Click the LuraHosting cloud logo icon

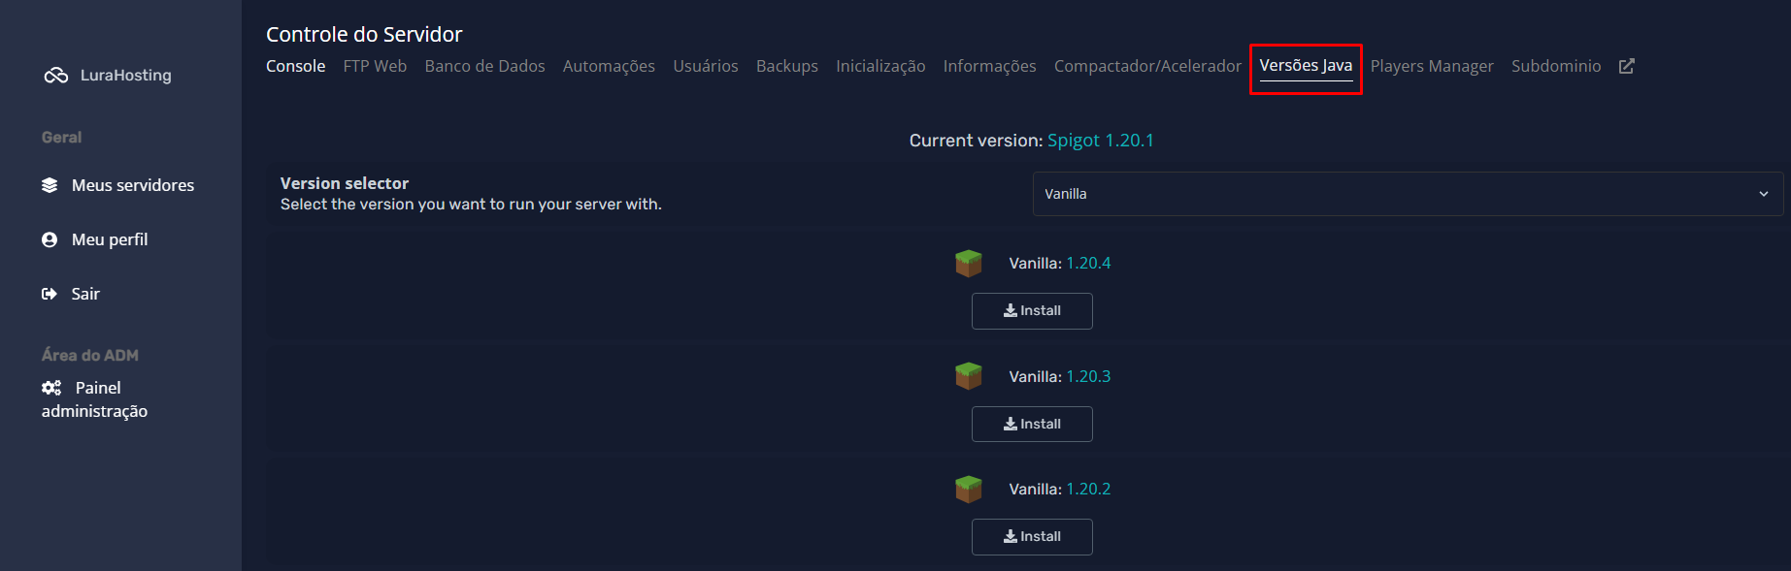pos(55,76)
